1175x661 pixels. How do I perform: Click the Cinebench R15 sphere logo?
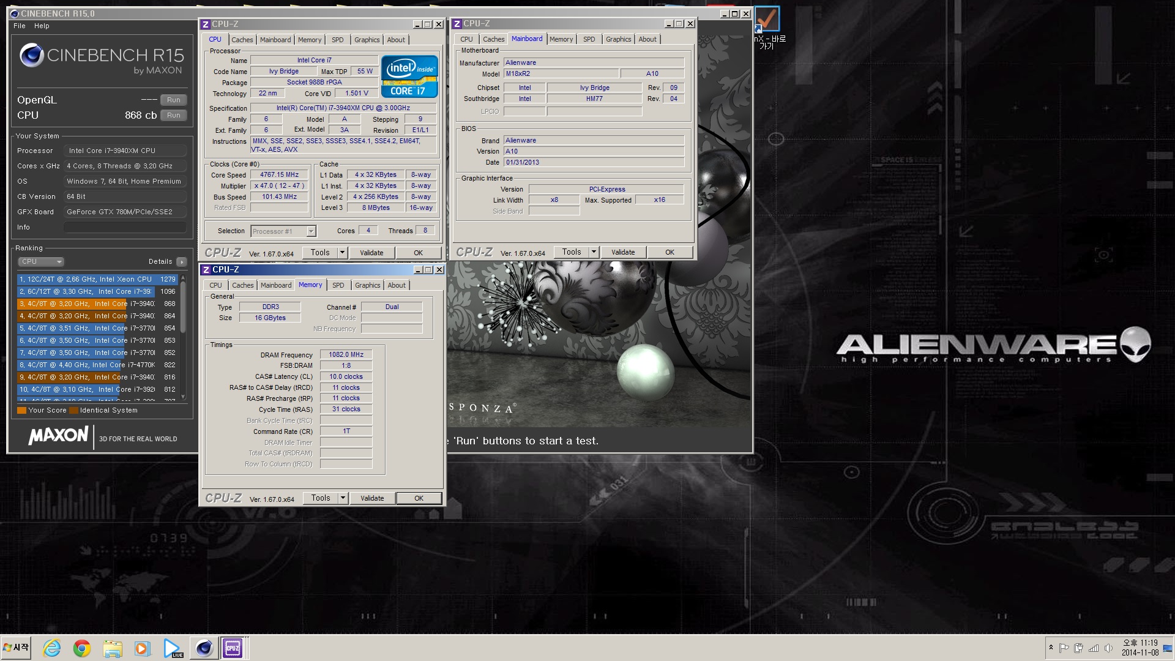click(32, 56)
